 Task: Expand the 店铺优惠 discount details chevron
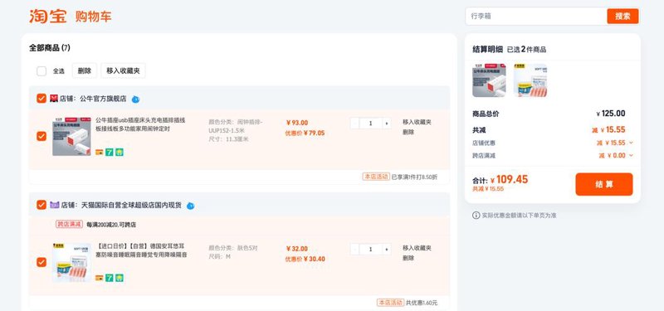631,143
